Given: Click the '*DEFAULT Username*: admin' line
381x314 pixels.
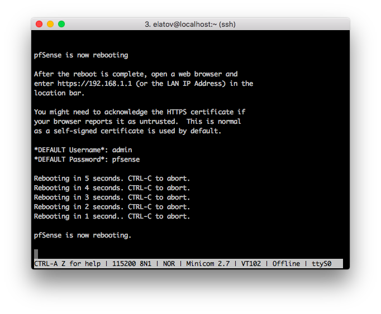Looking at the screenshot, I should pyautogui.click(x=83, y=150).
